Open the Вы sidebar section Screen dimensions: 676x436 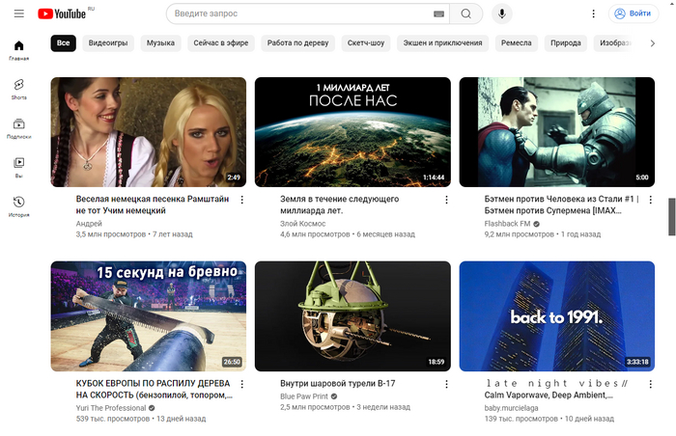[18, 167]
